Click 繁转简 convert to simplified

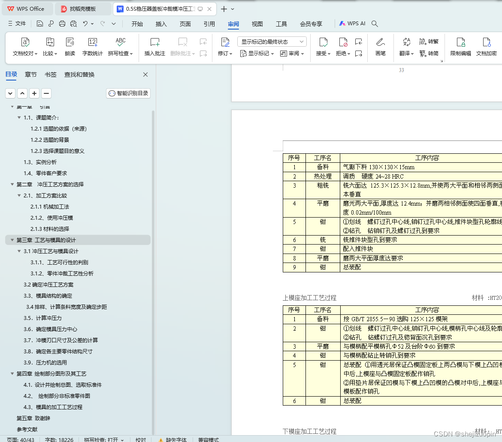429,54
